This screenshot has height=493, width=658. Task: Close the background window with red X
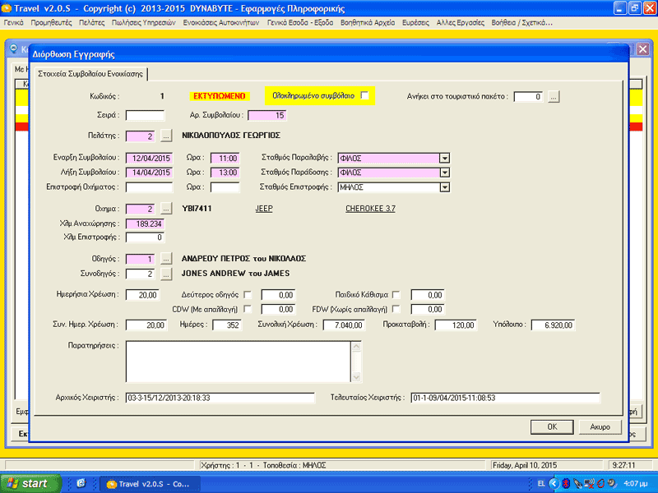click(x=643, y=49)
